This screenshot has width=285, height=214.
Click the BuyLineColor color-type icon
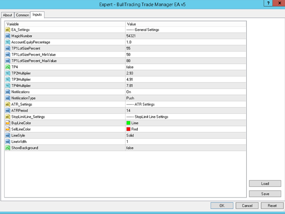(x=8, y=123)
